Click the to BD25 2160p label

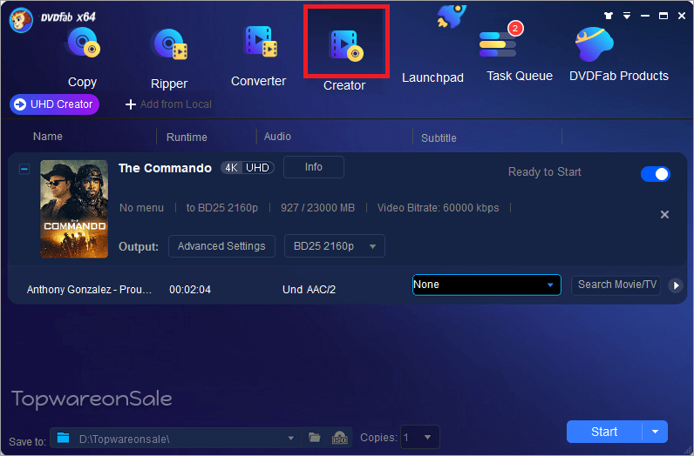(221, 208)
